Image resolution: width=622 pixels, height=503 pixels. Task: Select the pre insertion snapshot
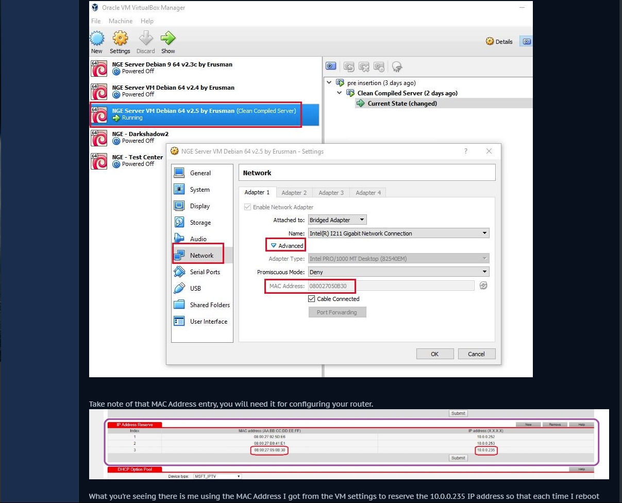click(x=381, y=82)
